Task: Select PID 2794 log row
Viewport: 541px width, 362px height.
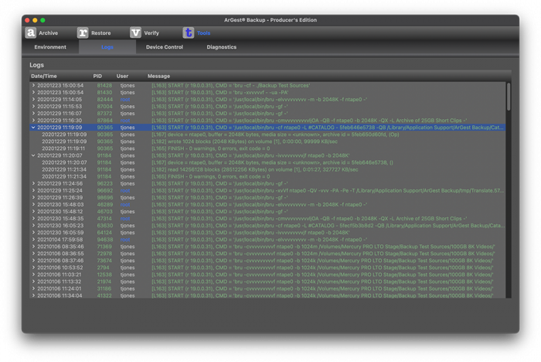Action: point(267,268)
